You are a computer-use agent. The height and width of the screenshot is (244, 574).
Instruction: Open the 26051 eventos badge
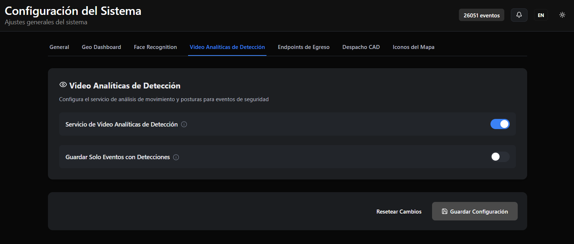(481, 15)
